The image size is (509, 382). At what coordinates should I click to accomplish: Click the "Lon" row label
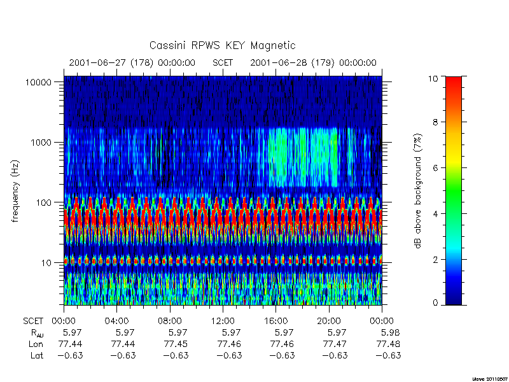tap(36, 344)
